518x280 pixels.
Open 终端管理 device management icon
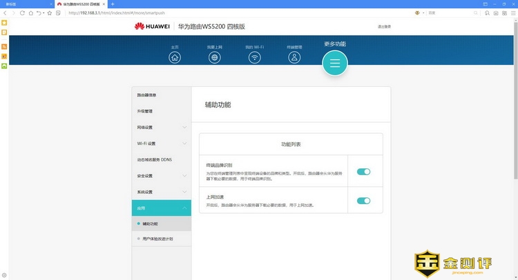[x=294, y=57]
